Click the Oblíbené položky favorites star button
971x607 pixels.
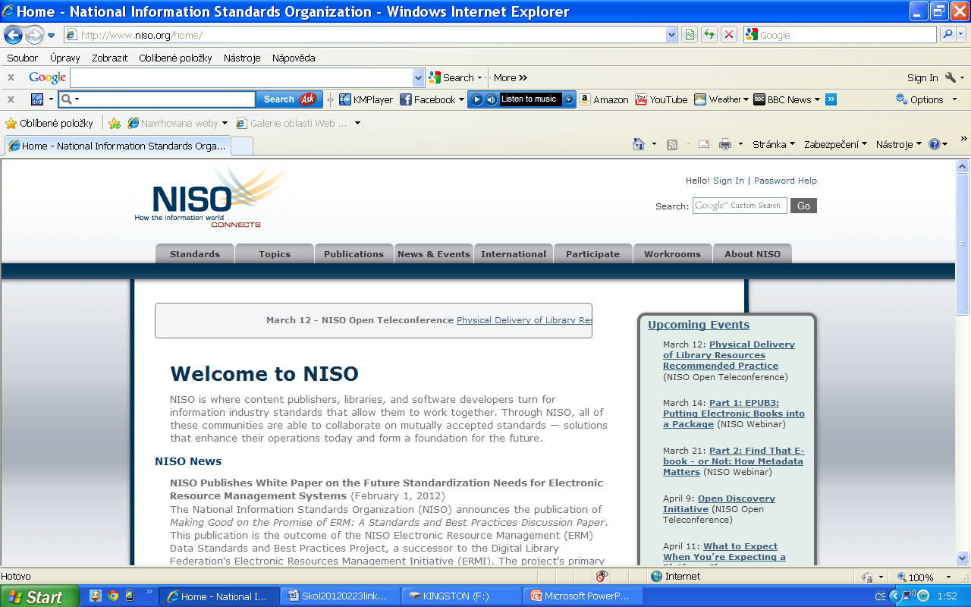tap(49, 123)
